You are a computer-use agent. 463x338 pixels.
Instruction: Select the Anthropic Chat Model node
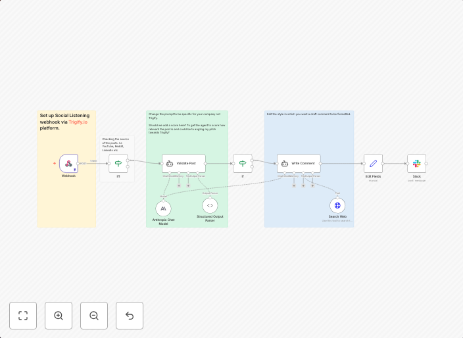pyautogui.click(x=163, y=208)
